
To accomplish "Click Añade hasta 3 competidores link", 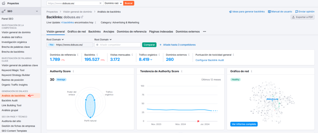I will (x=178, y=45).
